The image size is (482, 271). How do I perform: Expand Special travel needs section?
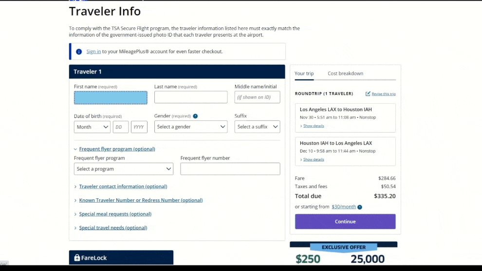coord(113,228)
